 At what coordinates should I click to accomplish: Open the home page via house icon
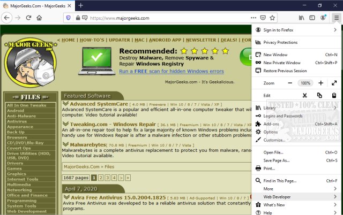point(39,18)
